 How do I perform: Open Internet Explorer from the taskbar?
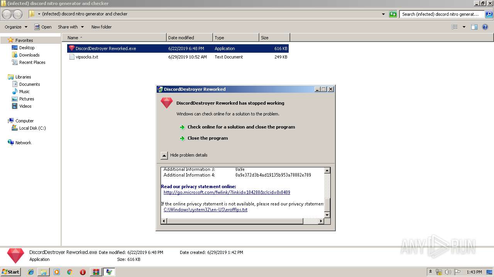tap(31, 272)
